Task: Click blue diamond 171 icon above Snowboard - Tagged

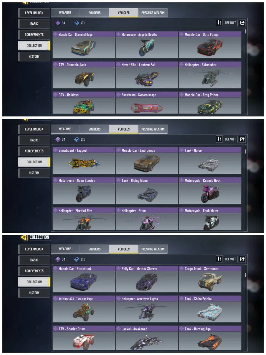Action: click(x=77, y=140)
